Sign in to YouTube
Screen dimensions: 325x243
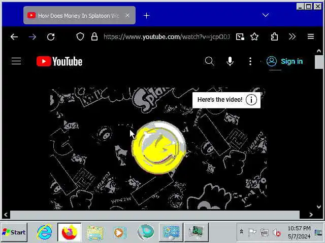click(284, 61)
